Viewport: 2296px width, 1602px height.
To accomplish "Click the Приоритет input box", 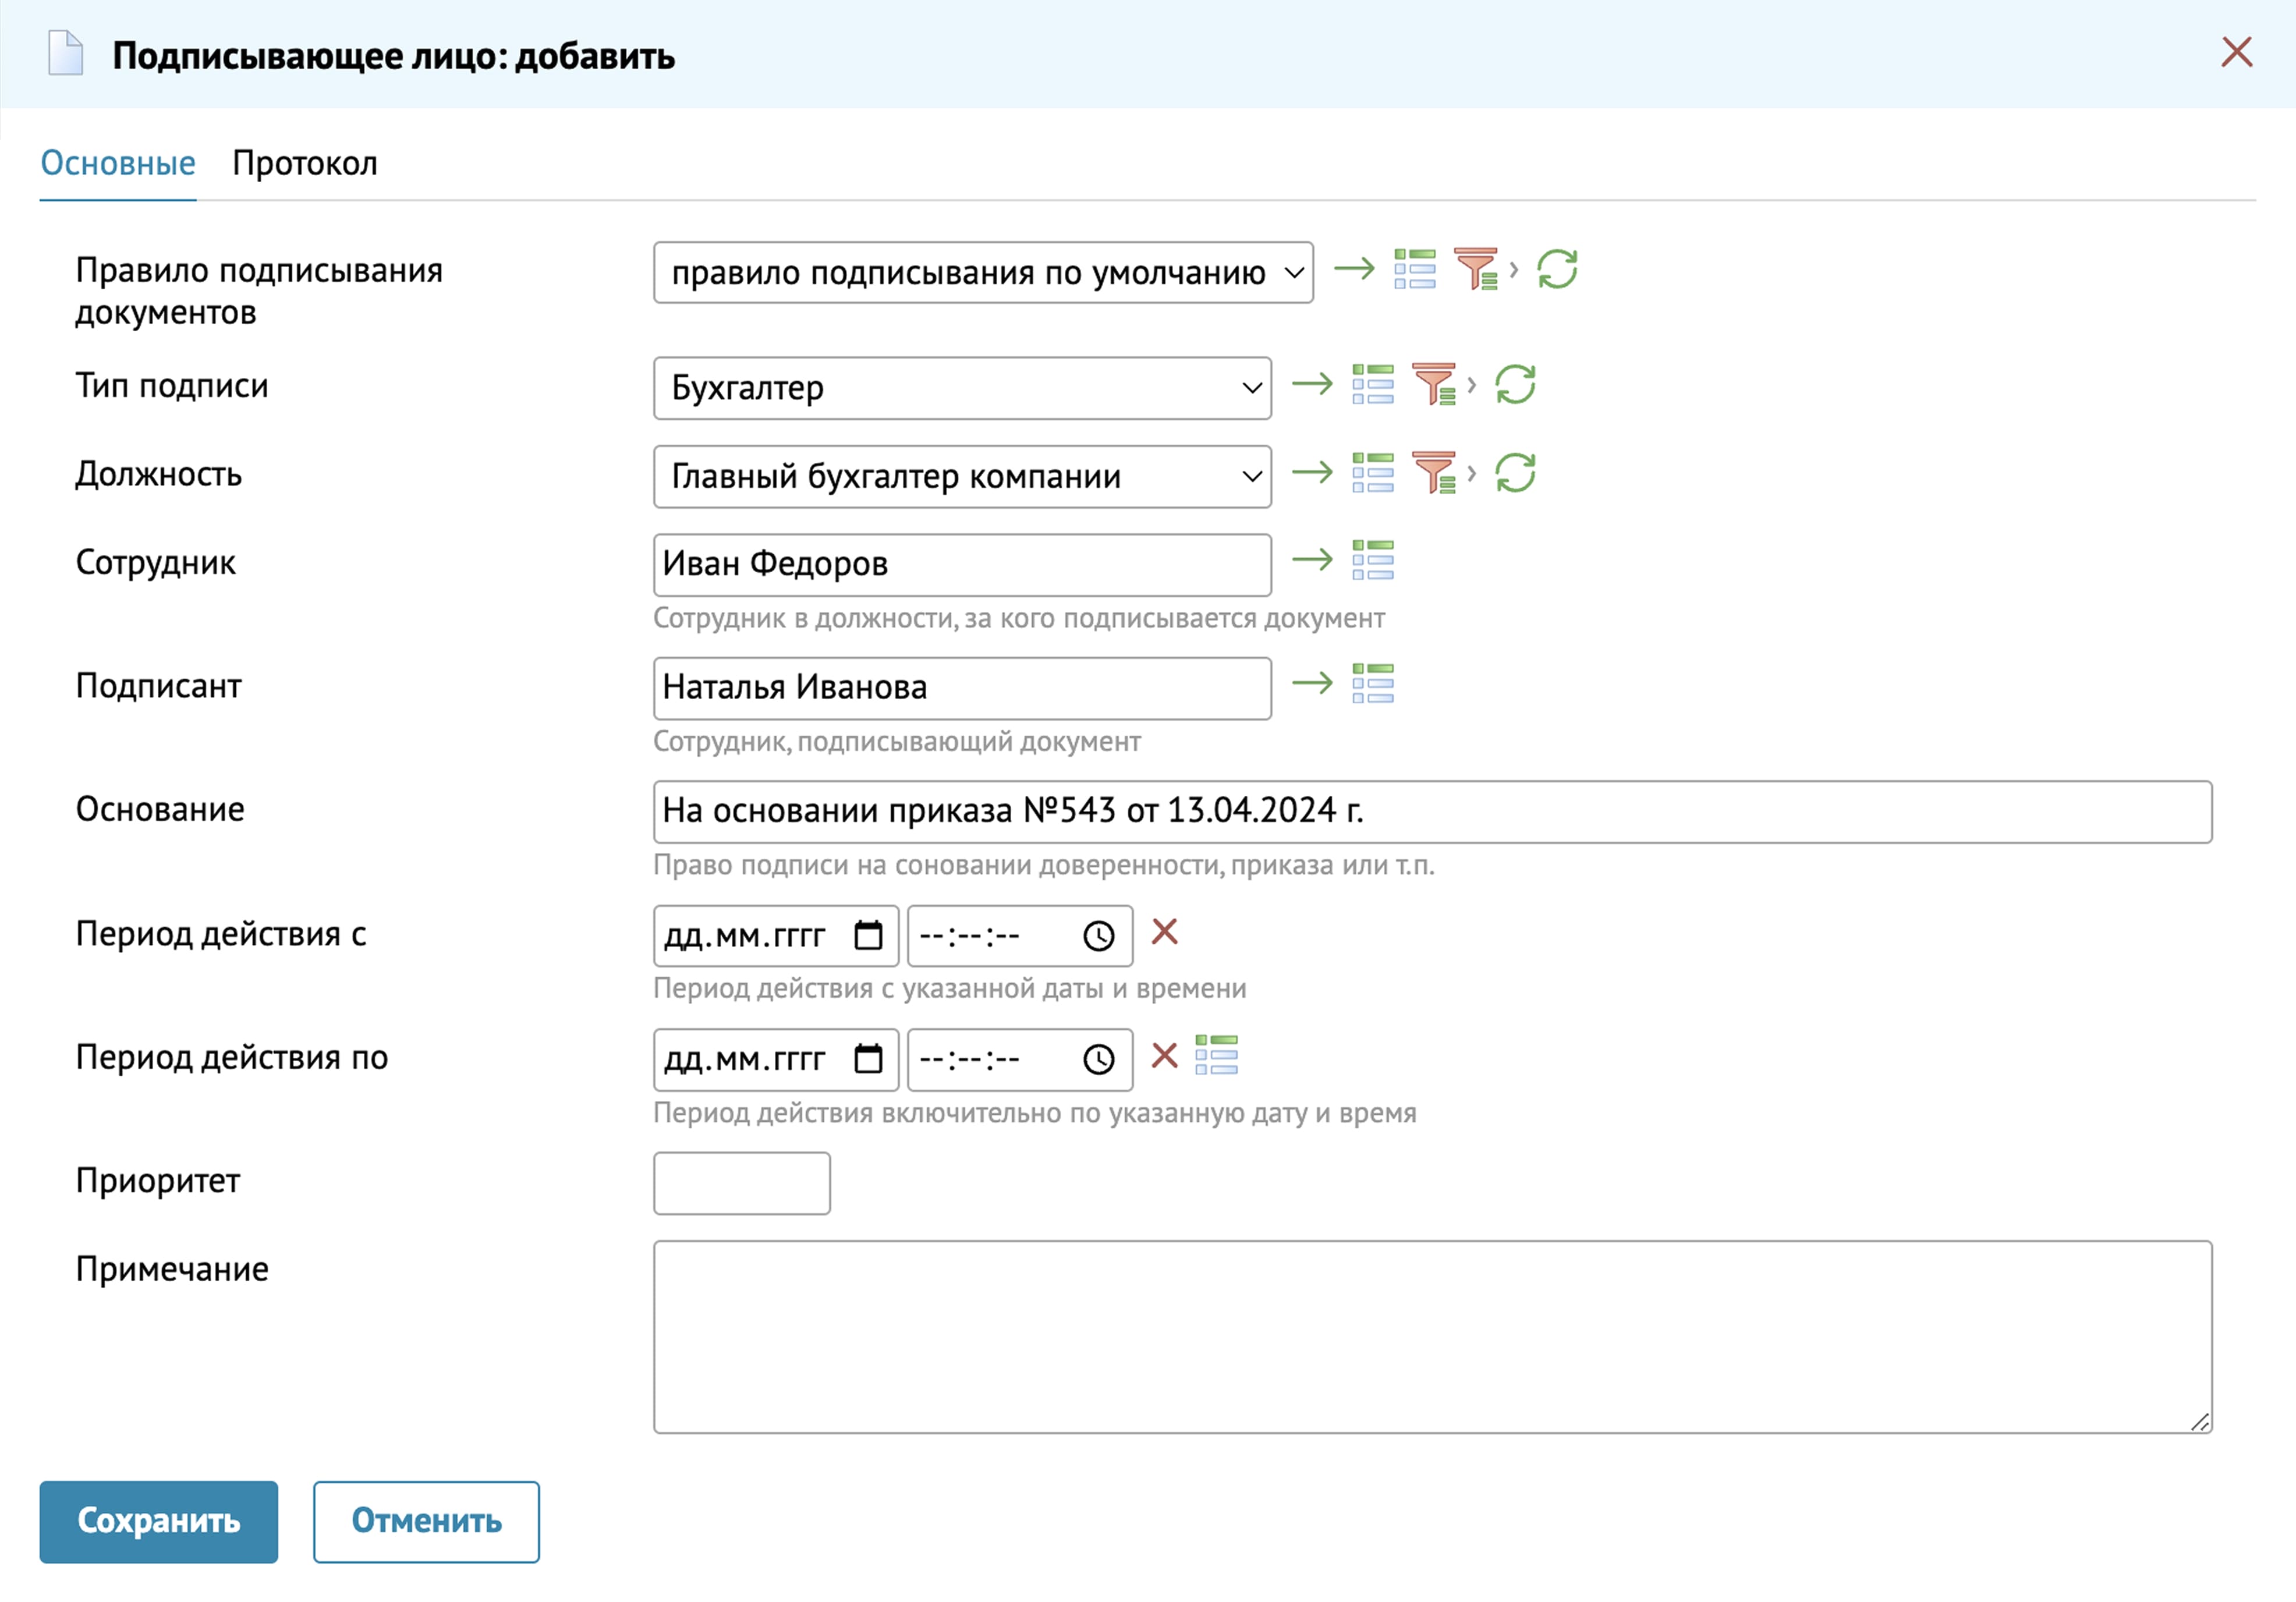I will point(742,1183).
